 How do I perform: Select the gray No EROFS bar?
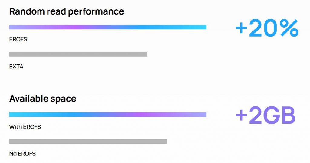[88, 142]
